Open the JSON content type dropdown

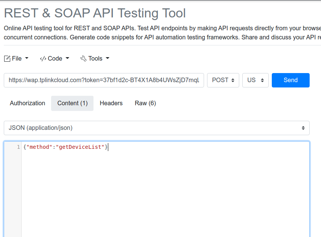tap(157, 128)
